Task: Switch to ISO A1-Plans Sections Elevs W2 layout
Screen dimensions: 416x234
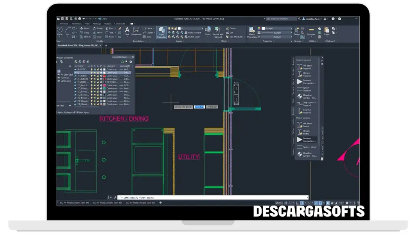Action: tap(107, 203)
